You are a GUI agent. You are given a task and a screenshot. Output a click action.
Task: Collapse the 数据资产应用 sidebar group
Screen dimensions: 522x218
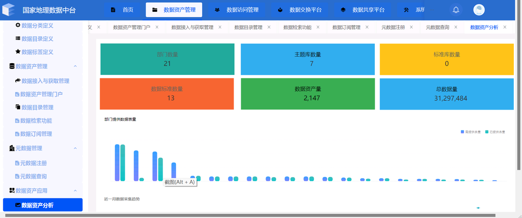click(75, 191)
